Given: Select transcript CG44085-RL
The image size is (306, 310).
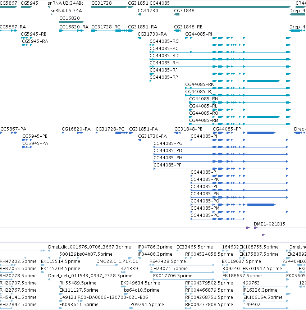Looking at the screenshot, I should 203,106.
